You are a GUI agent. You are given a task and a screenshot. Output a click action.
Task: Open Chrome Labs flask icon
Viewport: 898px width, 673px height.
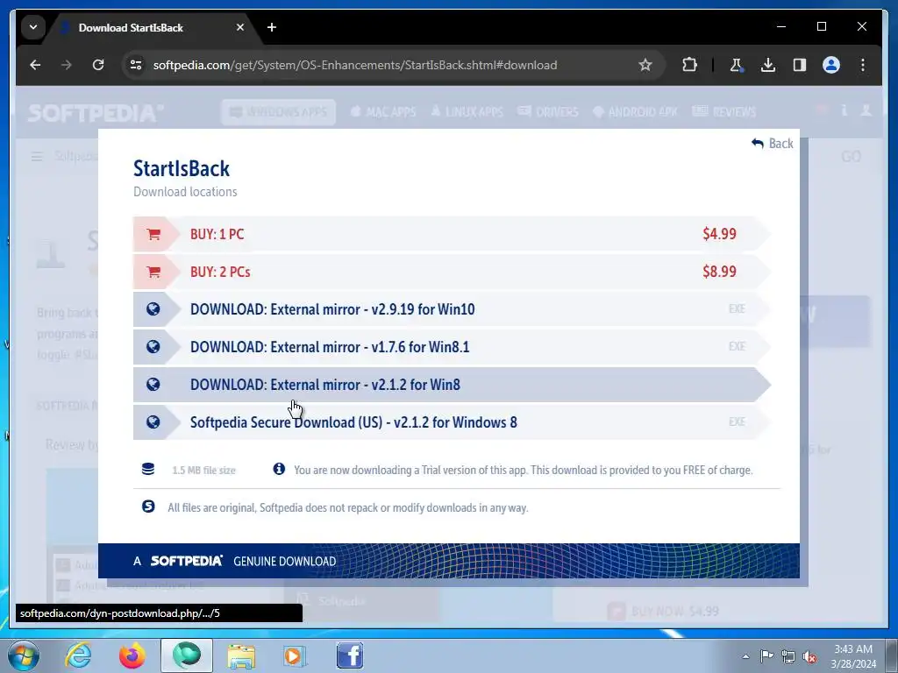(x=737, y=65)
